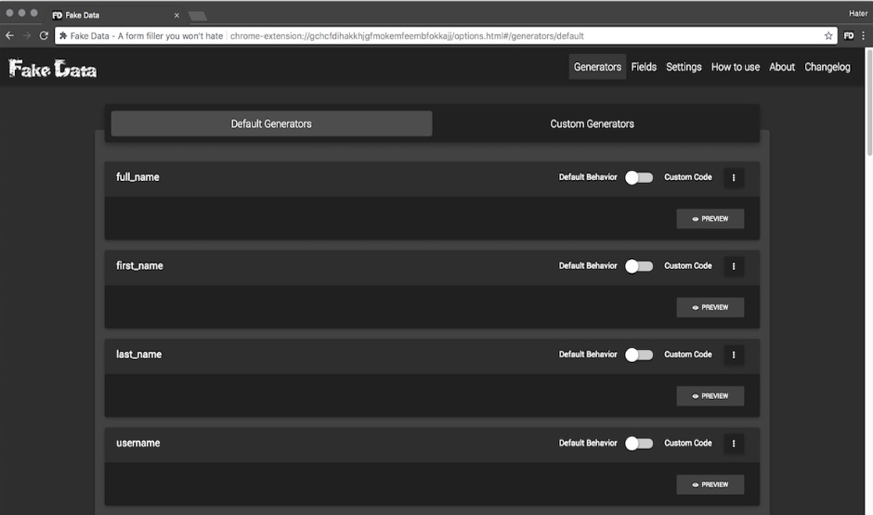Open a new browser tab
Image resolution: width=873 pixels, height=515 pixels.
tap(198, 16)
